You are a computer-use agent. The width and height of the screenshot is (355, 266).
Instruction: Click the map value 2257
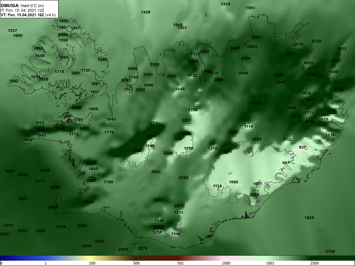[186, 120]
